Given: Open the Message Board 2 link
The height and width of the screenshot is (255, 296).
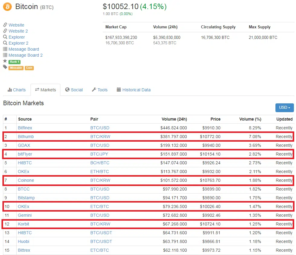Looking at the screenshot, I should pos(26,55).
